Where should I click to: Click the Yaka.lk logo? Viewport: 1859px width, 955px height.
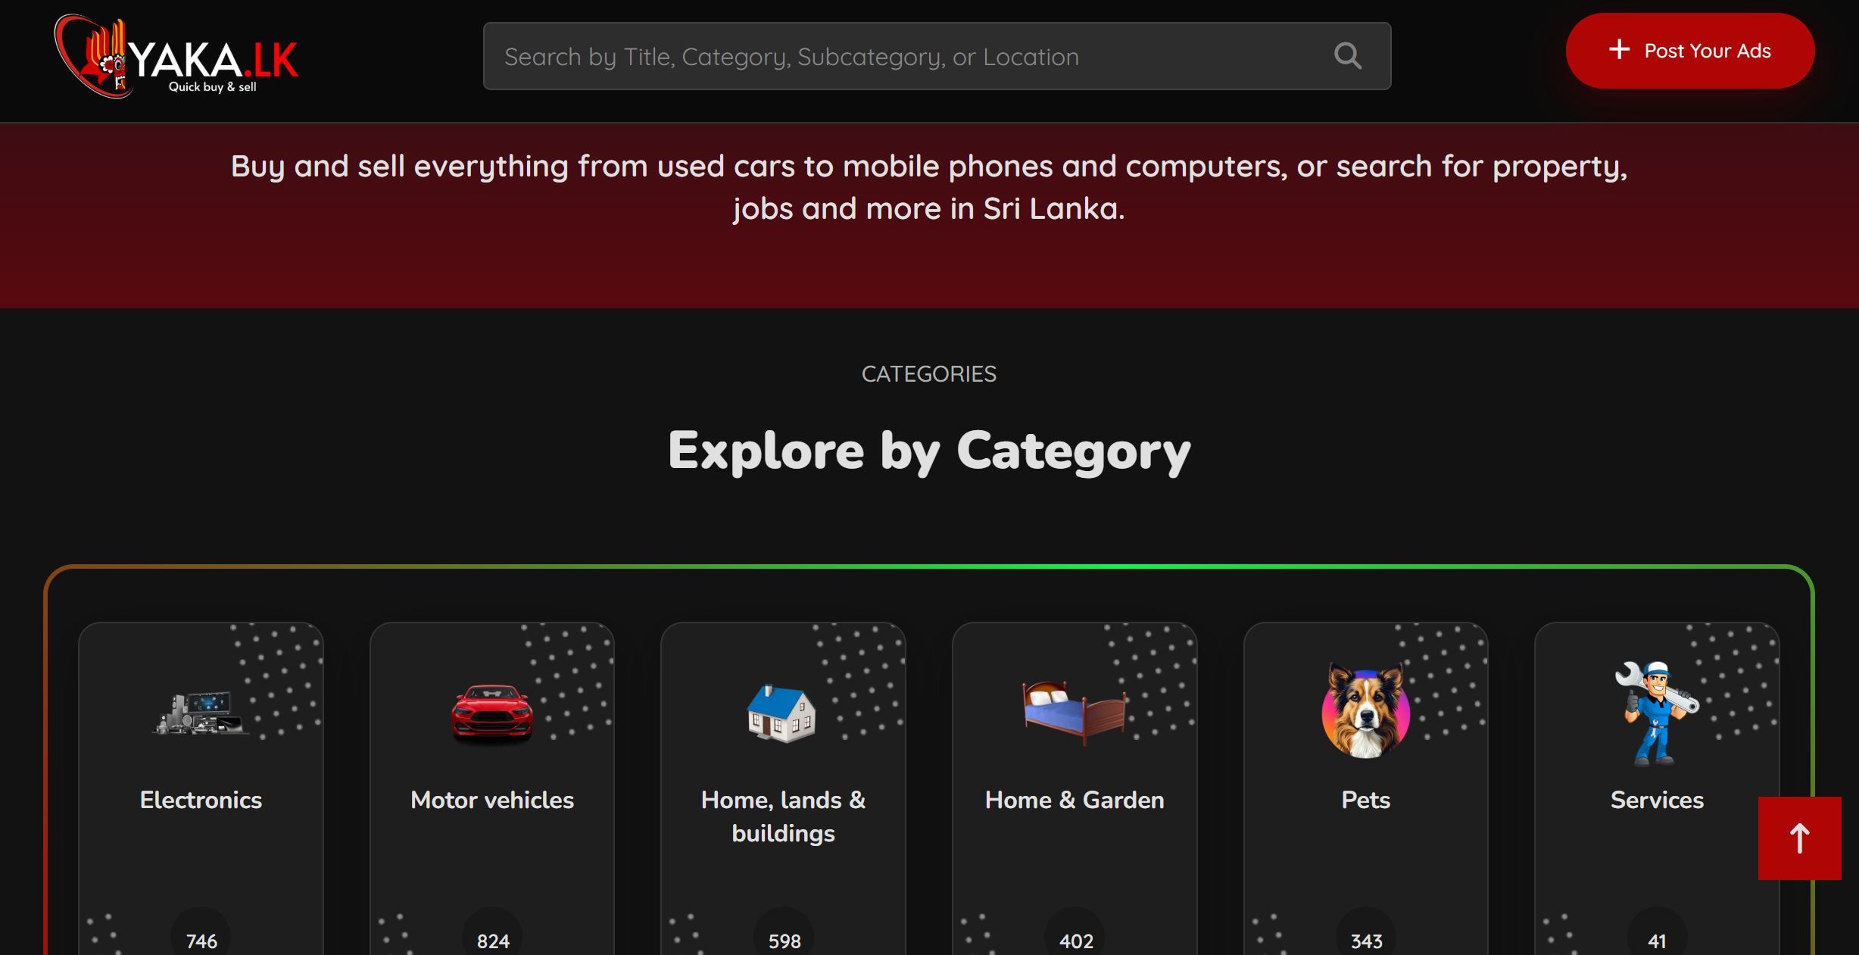[x=176, y=57]
